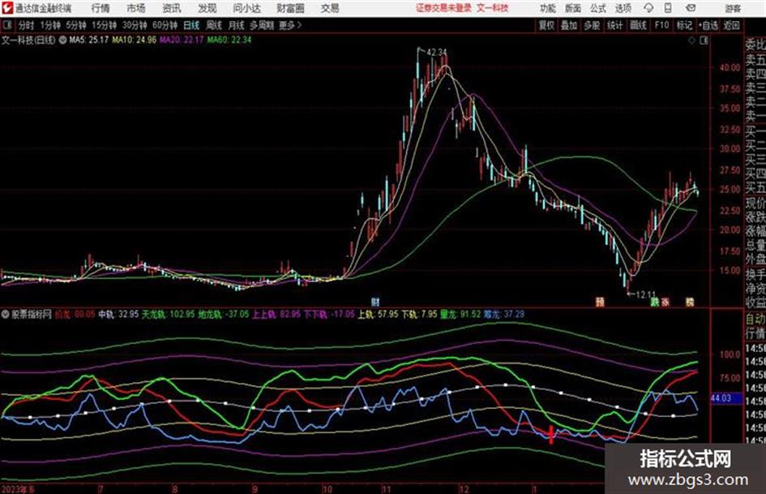Viewport: 766px width, 494px height.
Task: Toggle the left sidebar panel icon
Action: (x=6, y=25)
